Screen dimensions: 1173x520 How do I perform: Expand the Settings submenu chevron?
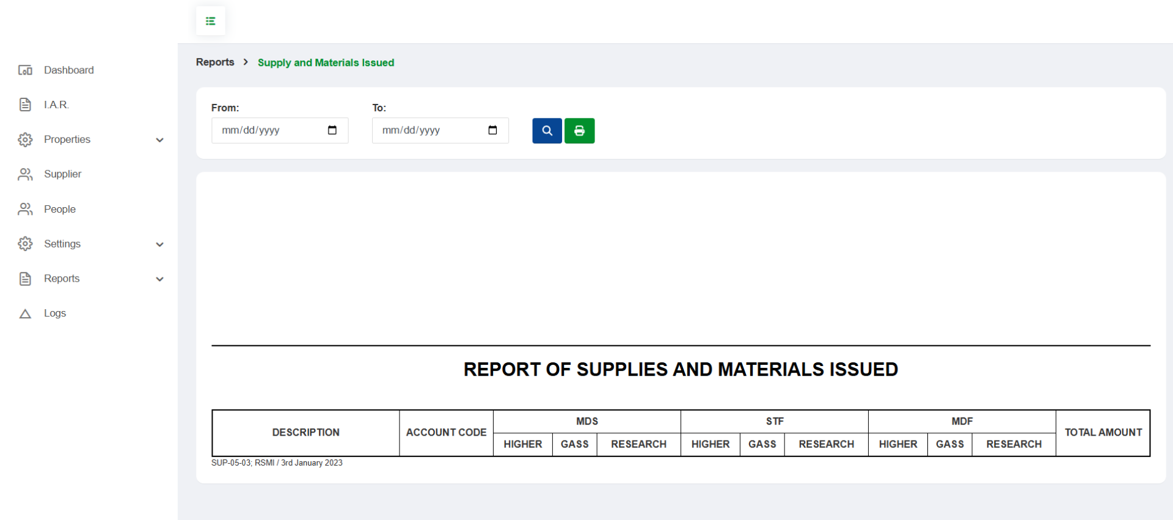click(x=159, y=244)
